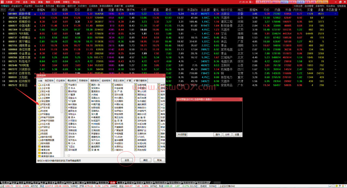Screen dimensions: 347x188
Task: Open 自选股 folder in tree
Action: (x=43, y=134)
